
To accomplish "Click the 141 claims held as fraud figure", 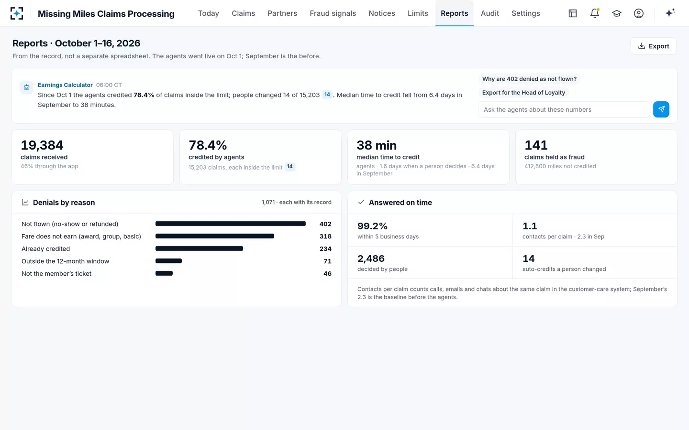I will coord(536,145).
